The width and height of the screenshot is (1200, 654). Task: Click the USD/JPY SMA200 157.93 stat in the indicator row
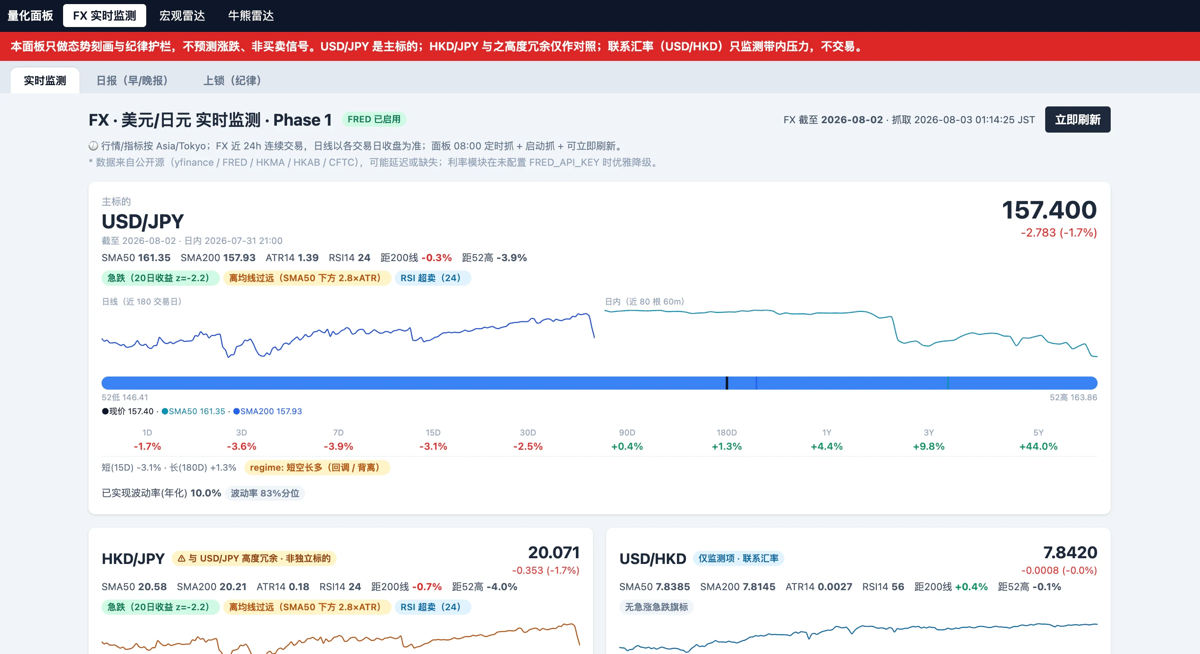(x=218, y=257)
